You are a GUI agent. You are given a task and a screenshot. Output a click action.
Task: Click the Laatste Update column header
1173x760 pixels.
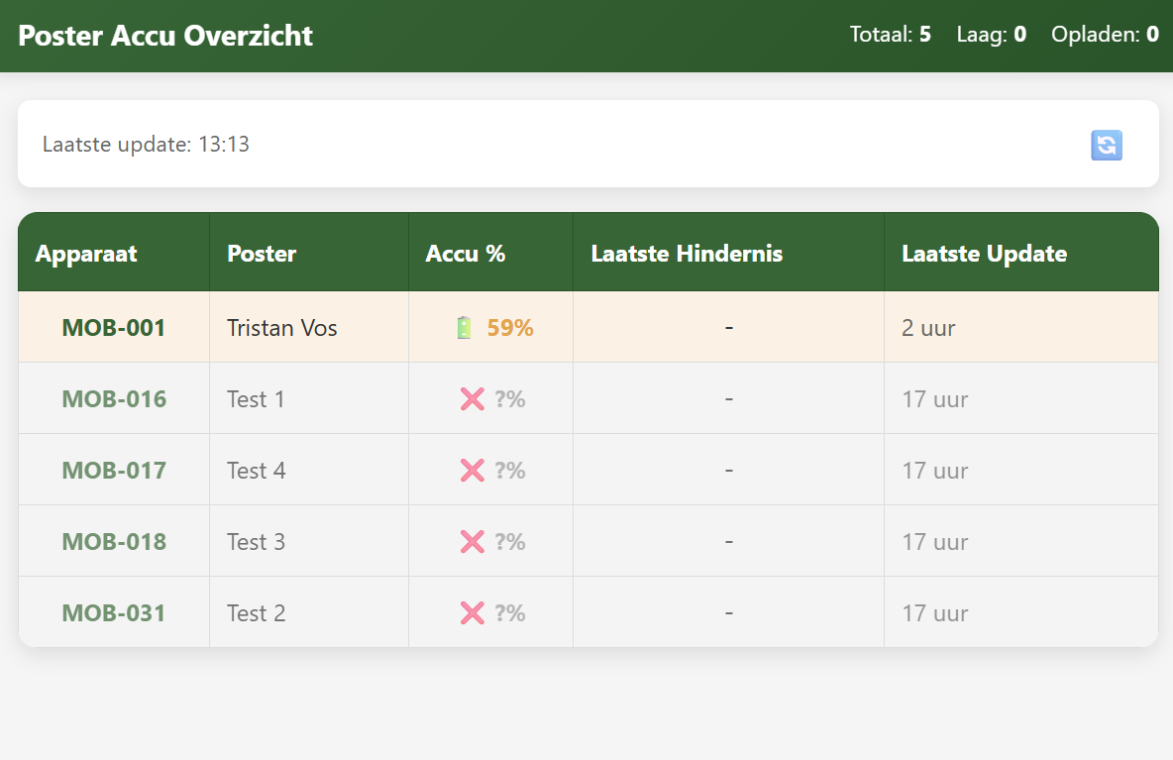[984, 254]
